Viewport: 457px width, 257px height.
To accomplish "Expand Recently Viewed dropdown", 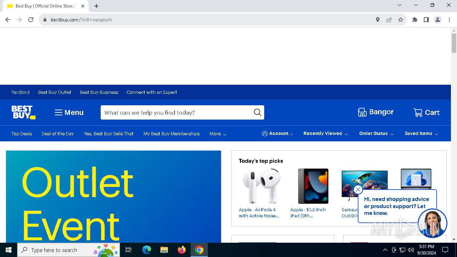I will tap(326, 133).
